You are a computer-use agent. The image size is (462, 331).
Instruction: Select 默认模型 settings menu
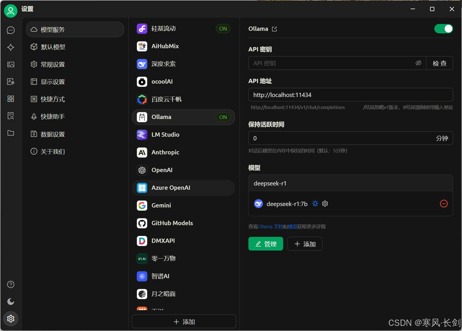75,47
